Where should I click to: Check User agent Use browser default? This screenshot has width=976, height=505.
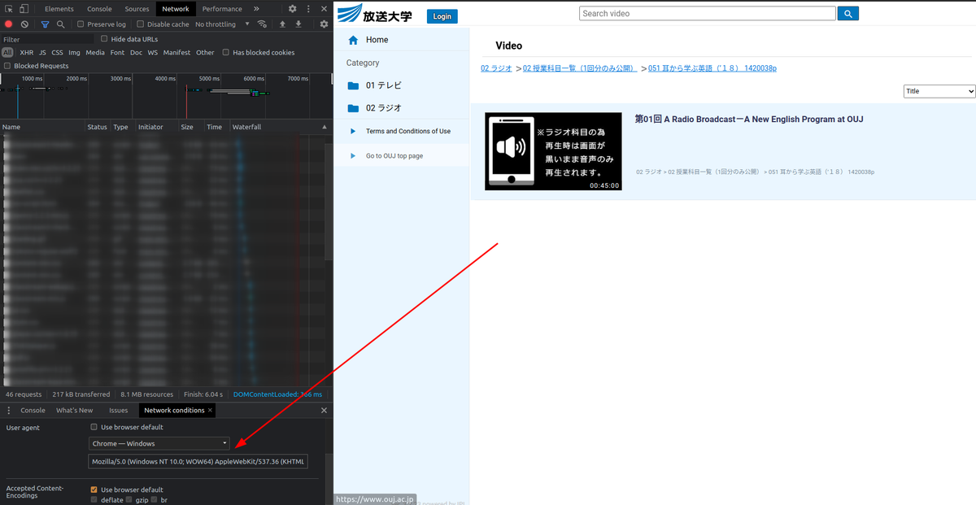[94, 427]
